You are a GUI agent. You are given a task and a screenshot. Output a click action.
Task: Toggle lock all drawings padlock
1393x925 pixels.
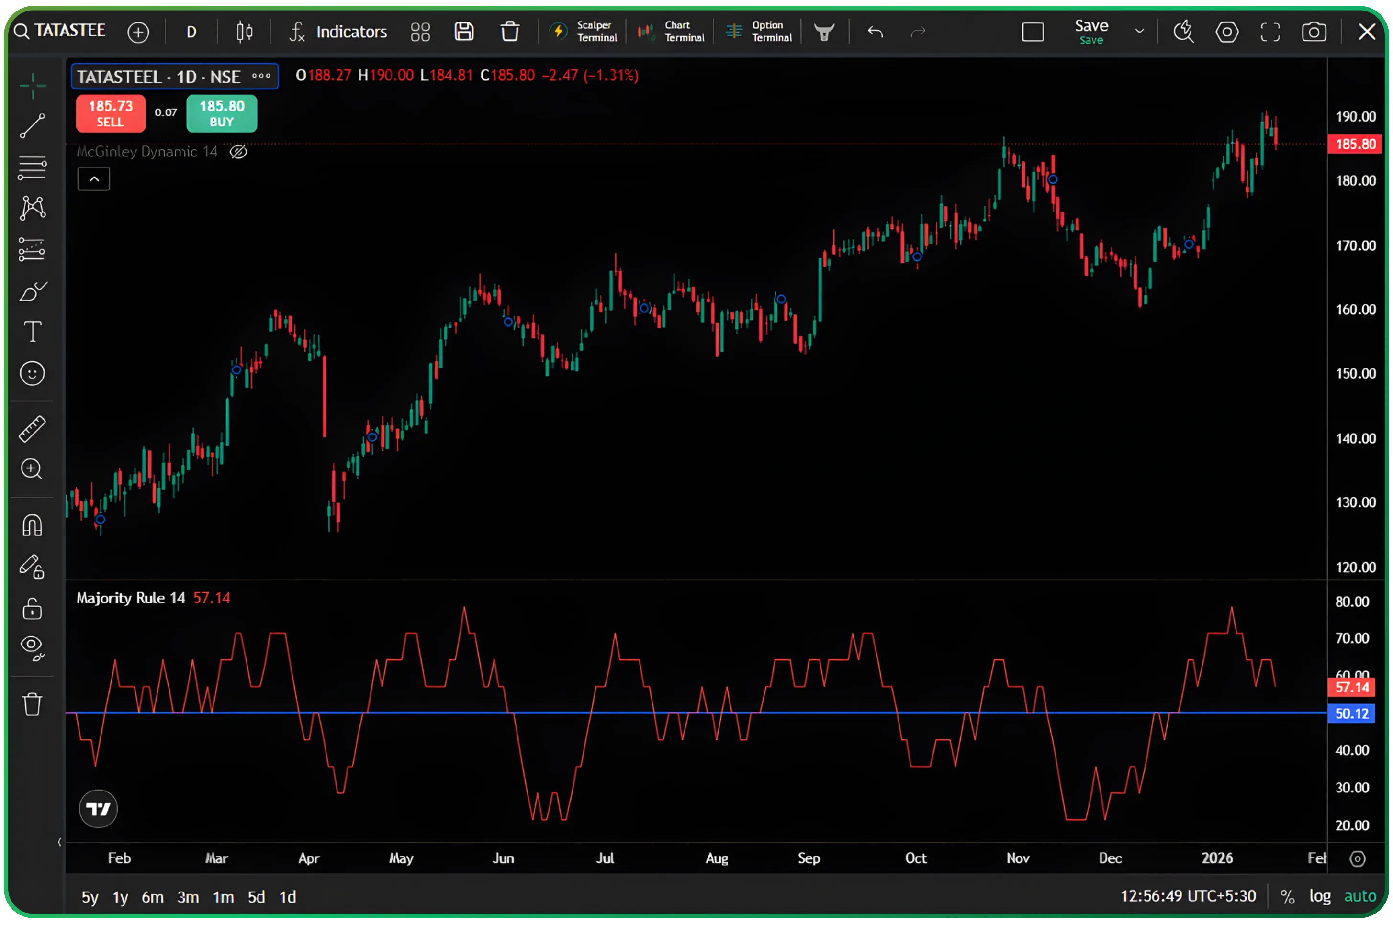tap(32, 609)
